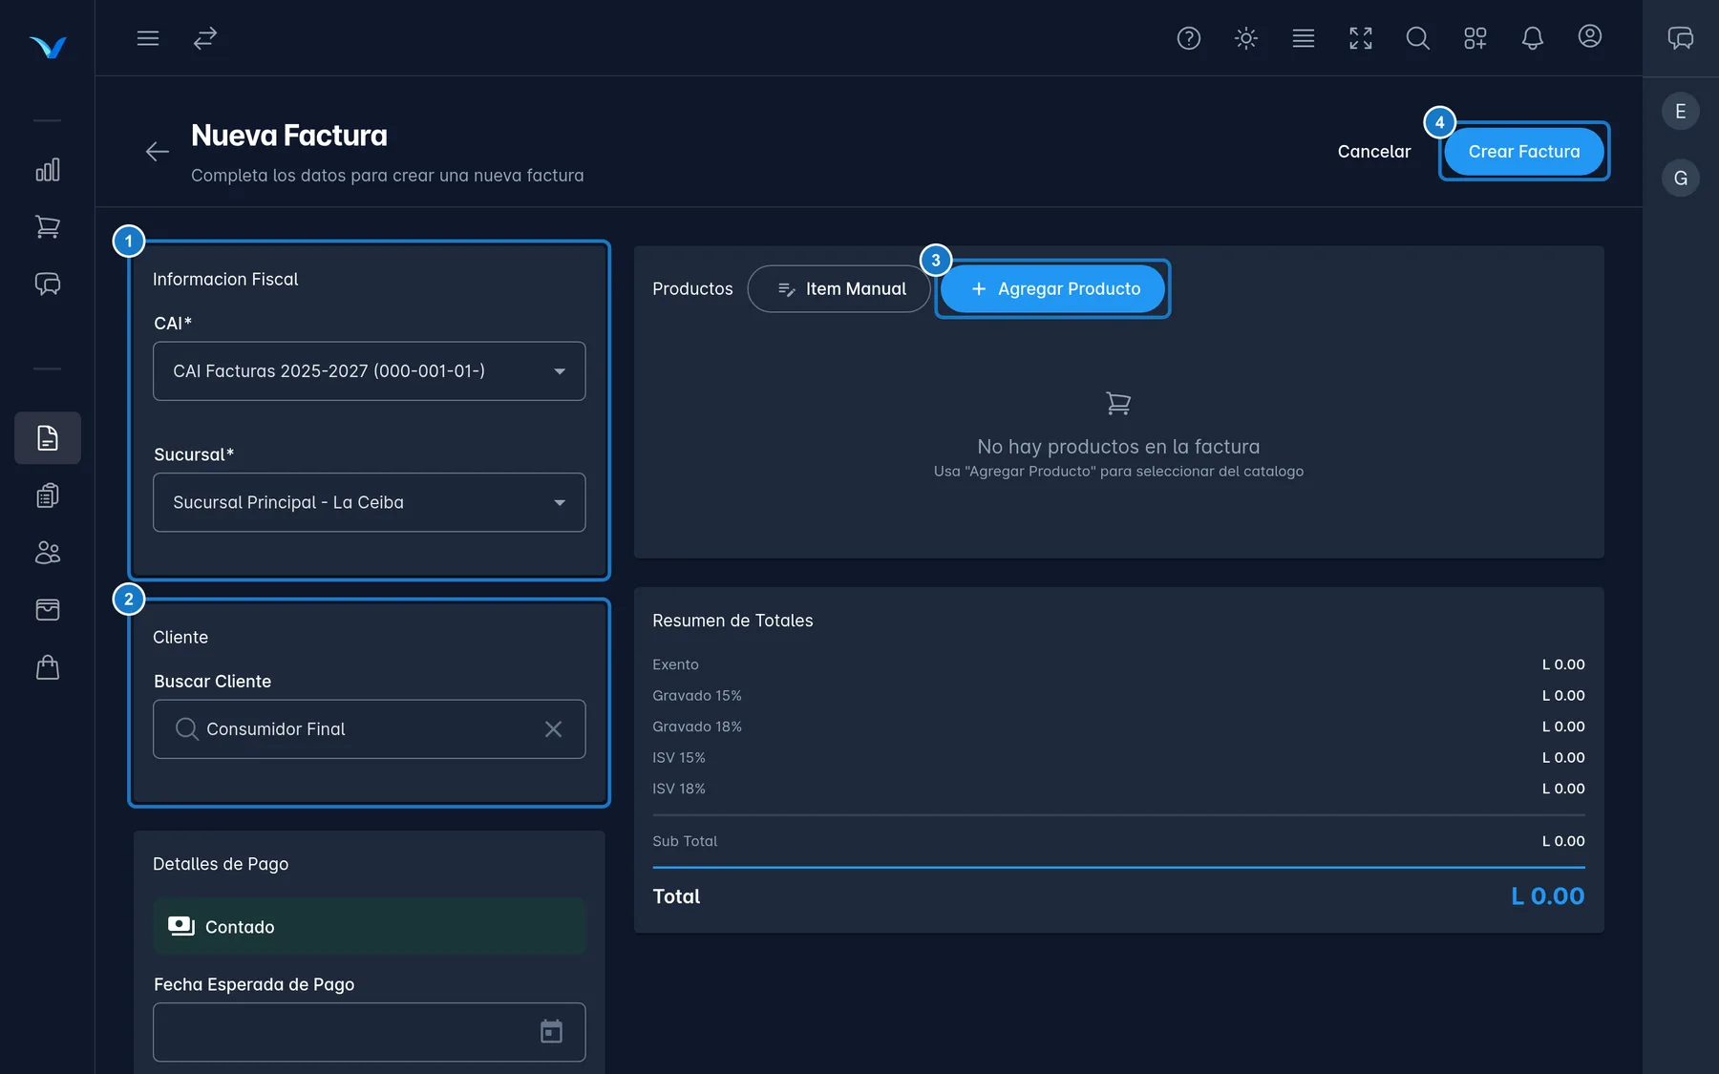1719x1074 pixels.
Task: Open the calendar picker icon
Action: (552, 1032)
